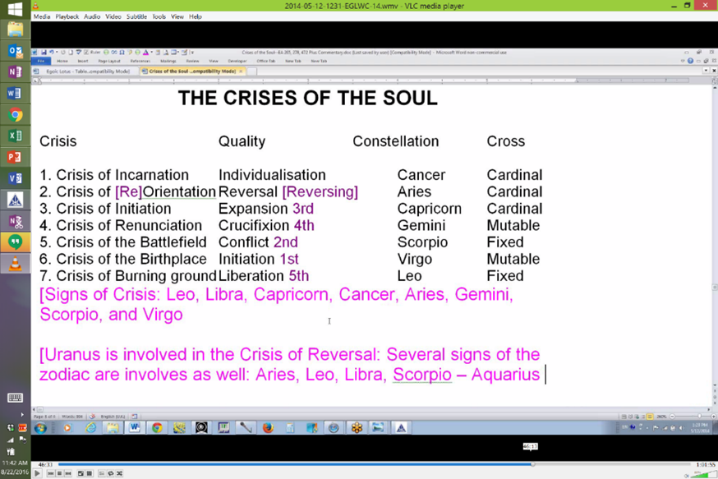
Task: Toggle VLC fullscreen video mode
Action: (x=81, y=473)
